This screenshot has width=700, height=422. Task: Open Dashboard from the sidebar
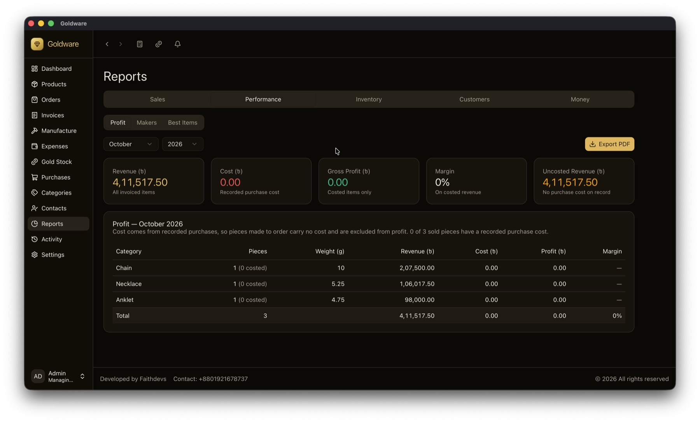(58, 68)
